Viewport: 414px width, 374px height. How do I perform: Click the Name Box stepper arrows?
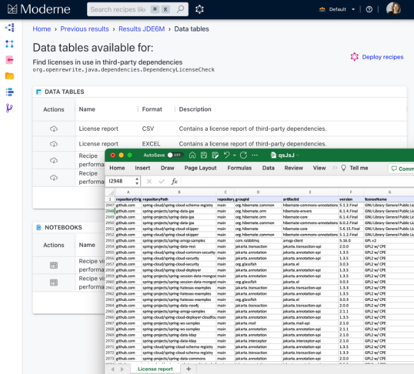137,181
